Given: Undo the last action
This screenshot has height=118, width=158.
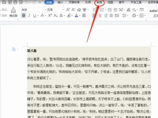Looking at the screenshot, I should tap(27, 2).
